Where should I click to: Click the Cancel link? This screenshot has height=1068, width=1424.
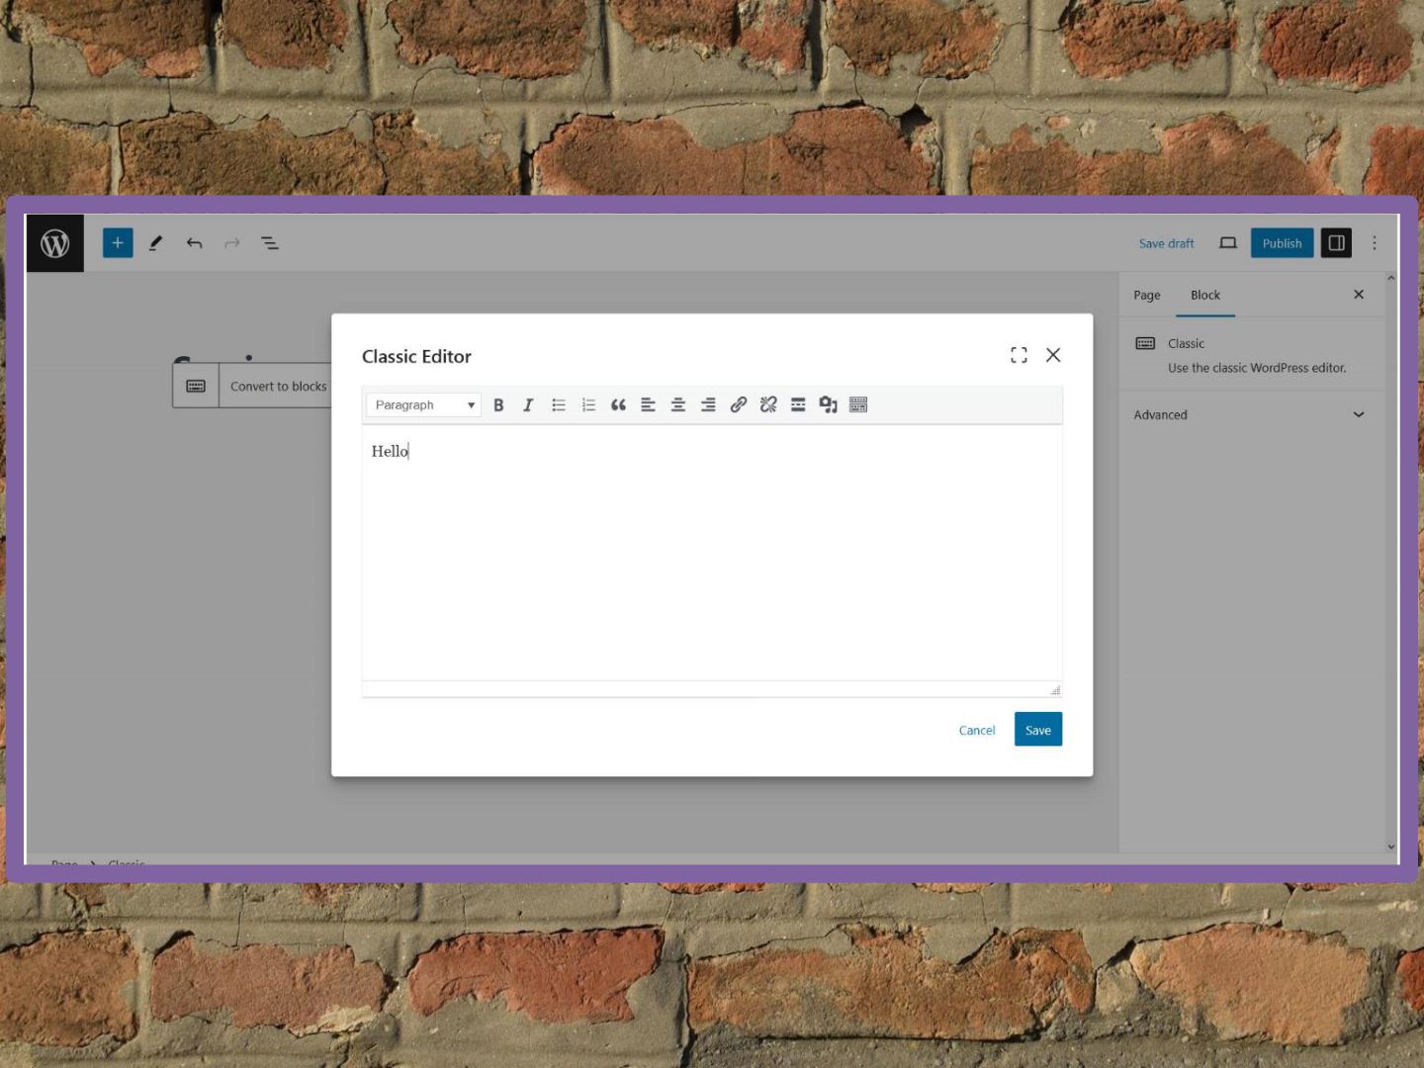click(976, 731)
